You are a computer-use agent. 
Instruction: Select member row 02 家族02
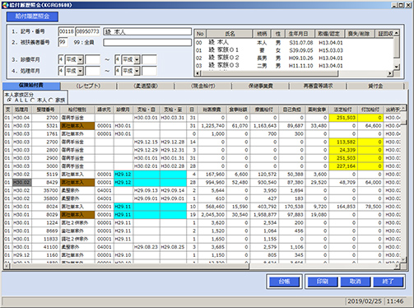tap(294, 58)
